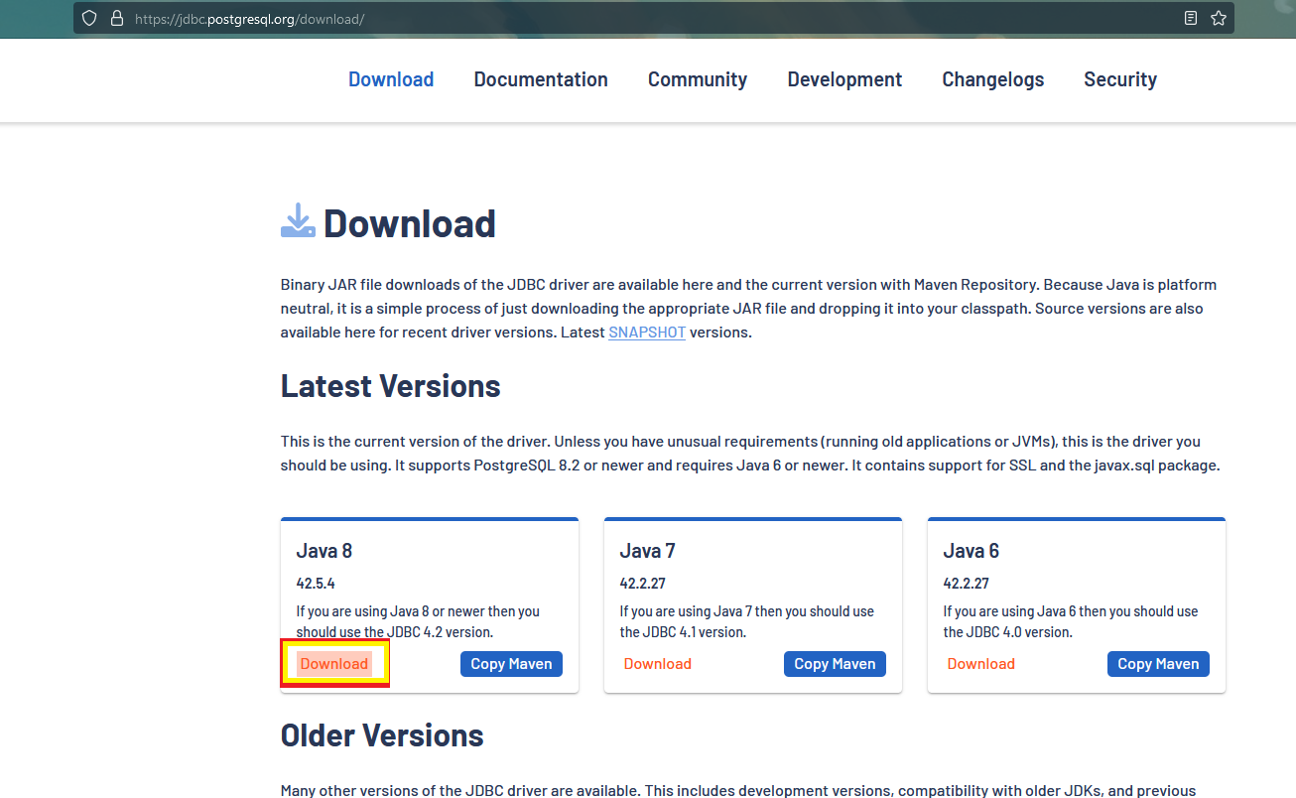
Task: Open the Documentation nav item
Action: pyautogui.click(x=541, y=79)
